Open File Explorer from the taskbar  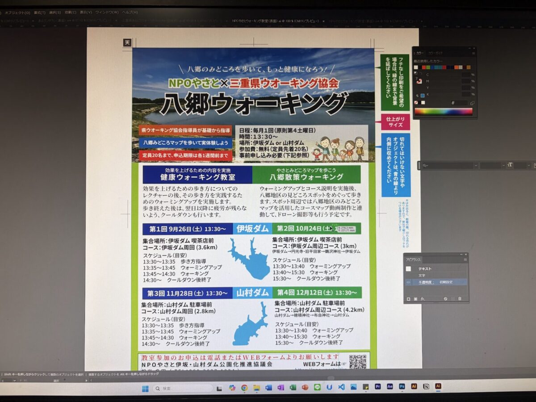[256, 389]
